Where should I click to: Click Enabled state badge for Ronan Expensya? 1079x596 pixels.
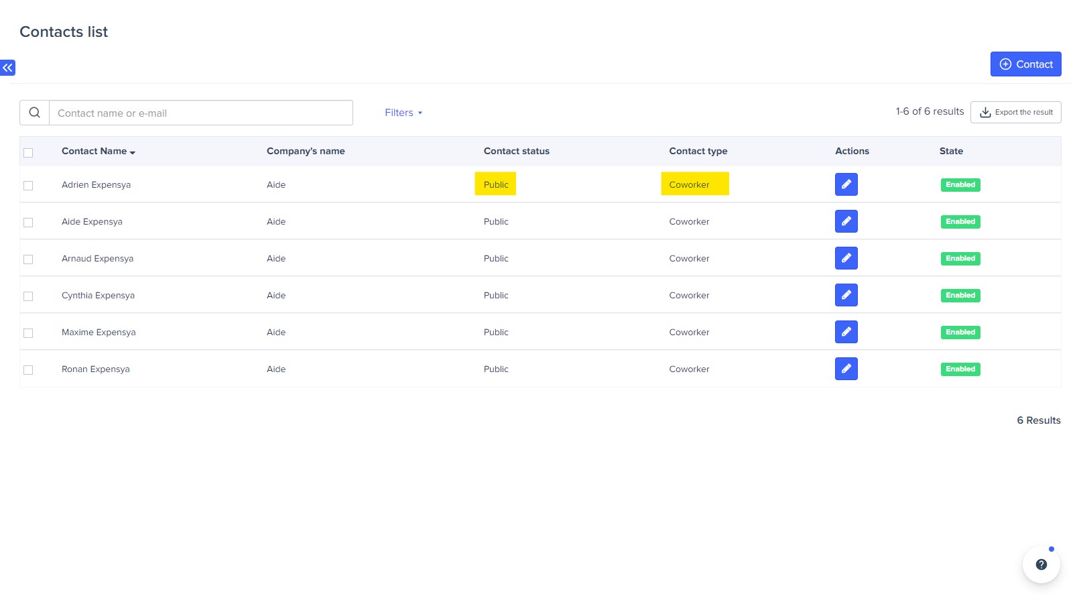(x=960, y=369)
